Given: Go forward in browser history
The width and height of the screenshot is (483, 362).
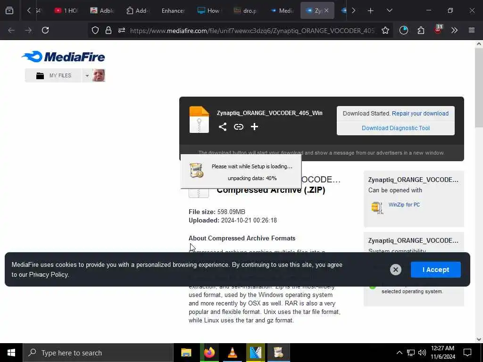Looking at the screenshot, I should click(28, 30).
